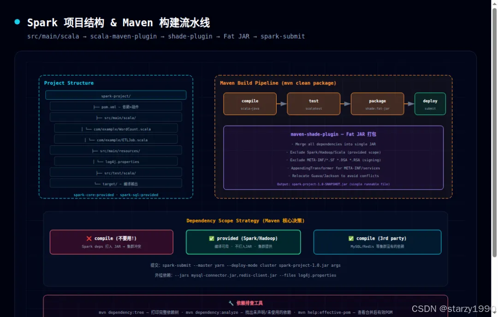Click the green check icon beside provided (Spark/Hadoop)
This screenshot has width=498, height=317.
(x=212, y=239)
